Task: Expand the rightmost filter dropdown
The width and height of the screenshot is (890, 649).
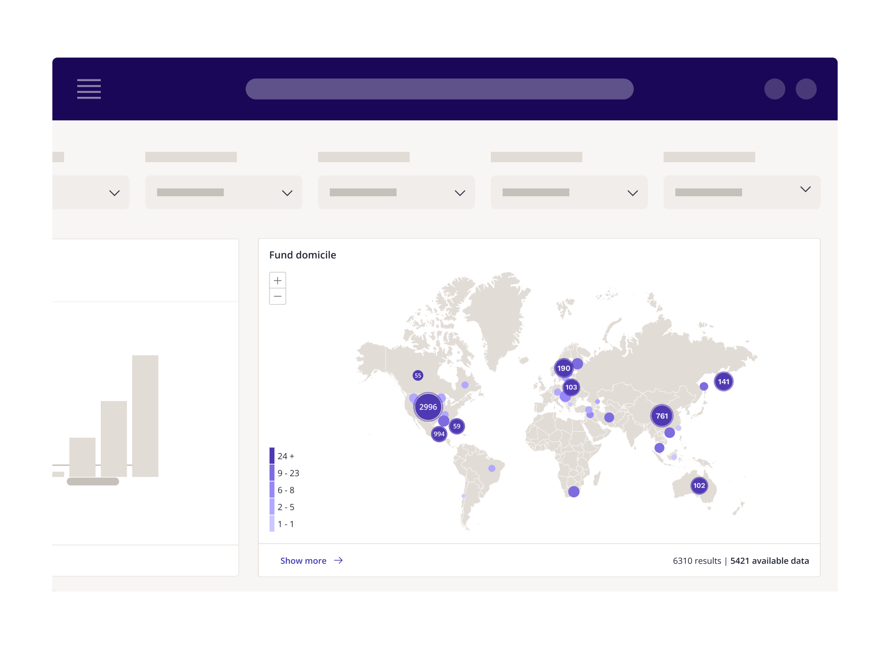Action: point(805,189)
